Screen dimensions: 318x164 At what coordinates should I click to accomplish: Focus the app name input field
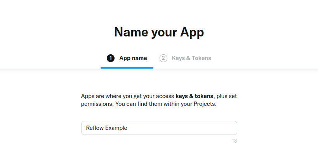(x=159, y=128)
